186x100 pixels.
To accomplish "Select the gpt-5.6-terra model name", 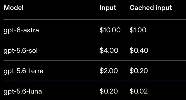I will point(23,71).
